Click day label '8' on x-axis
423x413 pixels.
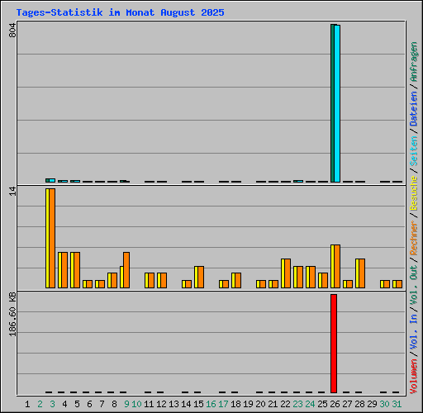[114, 404]
